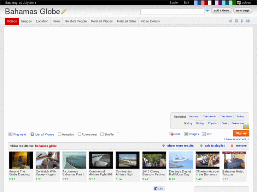Open the search box dropdown arrow
The width and height of the screenshot is (257, 192).
(208, 11)
